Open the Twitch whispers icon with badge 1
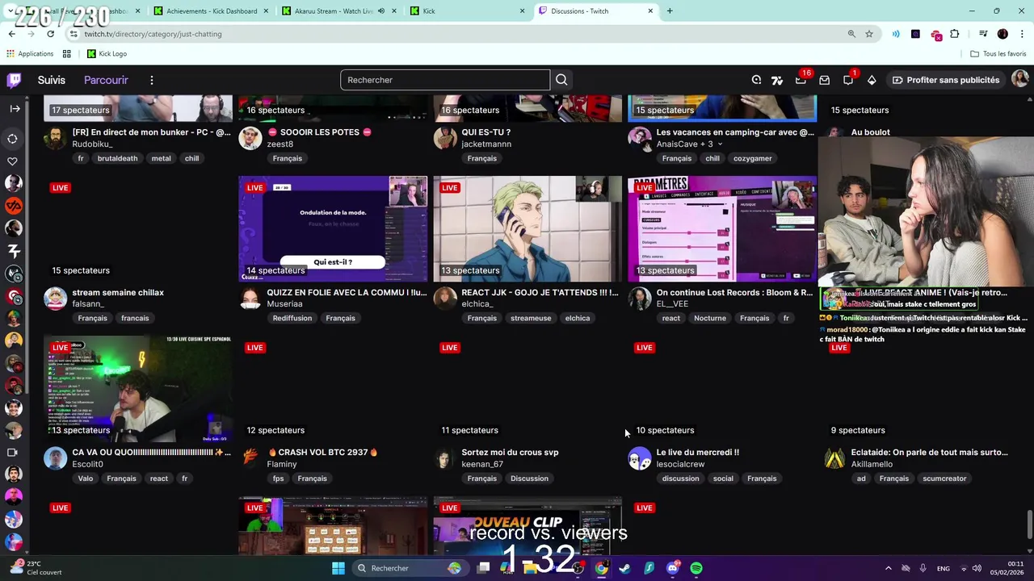The width and height of the screenshot is (1034, 581). 848,80
